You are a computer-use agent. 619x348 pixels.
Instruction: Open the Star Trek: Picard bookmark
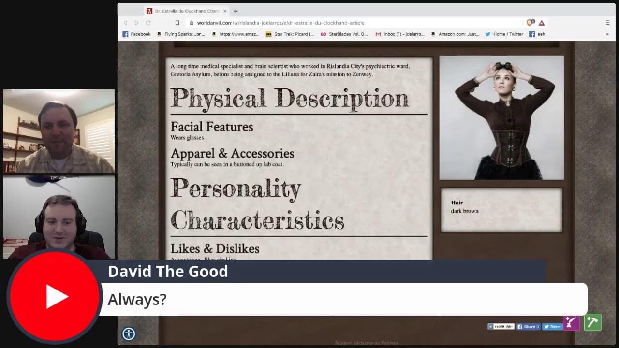point(290,34)
